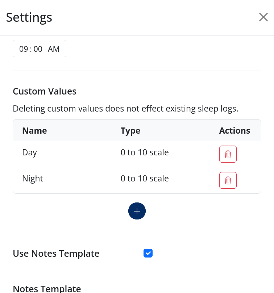This screenshot has width=274, height=293.
Task: Click the deleting custom values description text
Action: tap(125, 109)
